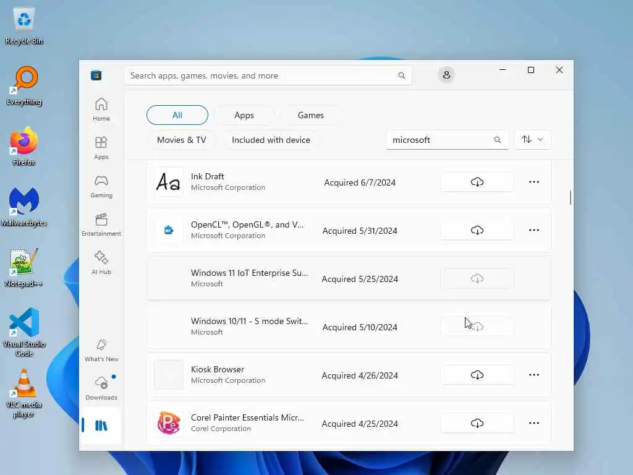This screenshot has width=633, height=475.
Task: Click the Ink Draft title text
Action: [208, 176]
